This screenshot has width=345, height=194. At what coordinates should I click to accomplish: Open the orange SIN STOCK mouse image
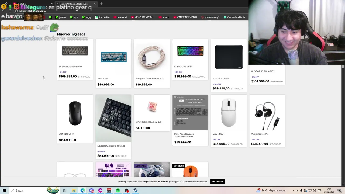tap(190, 171)
